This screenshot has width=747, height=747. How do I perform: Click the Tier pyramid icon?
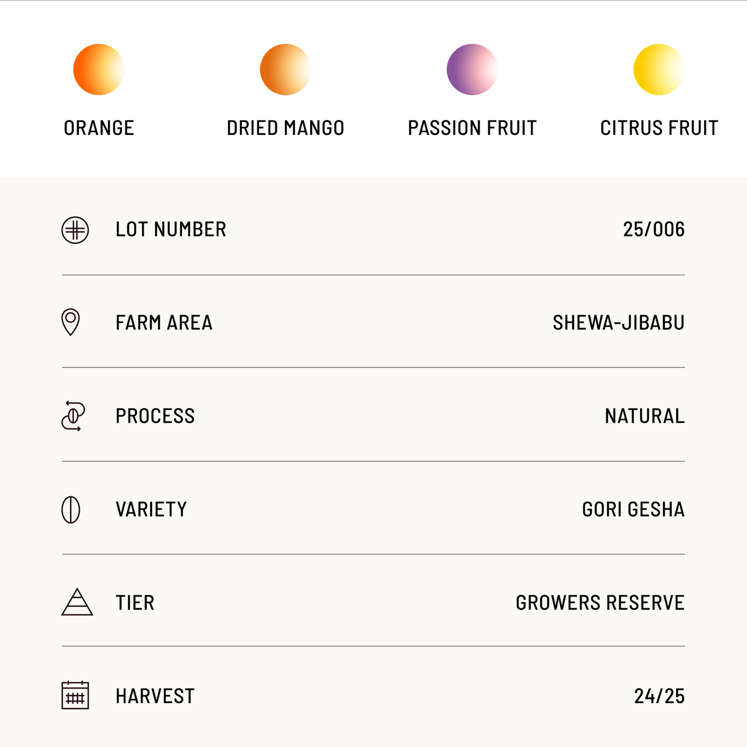[77, 602]
